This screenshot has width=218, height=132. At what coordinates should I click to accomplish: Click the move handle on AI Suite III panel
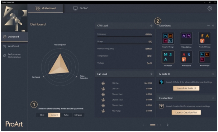pyautogui.click(x=213, y=74)
